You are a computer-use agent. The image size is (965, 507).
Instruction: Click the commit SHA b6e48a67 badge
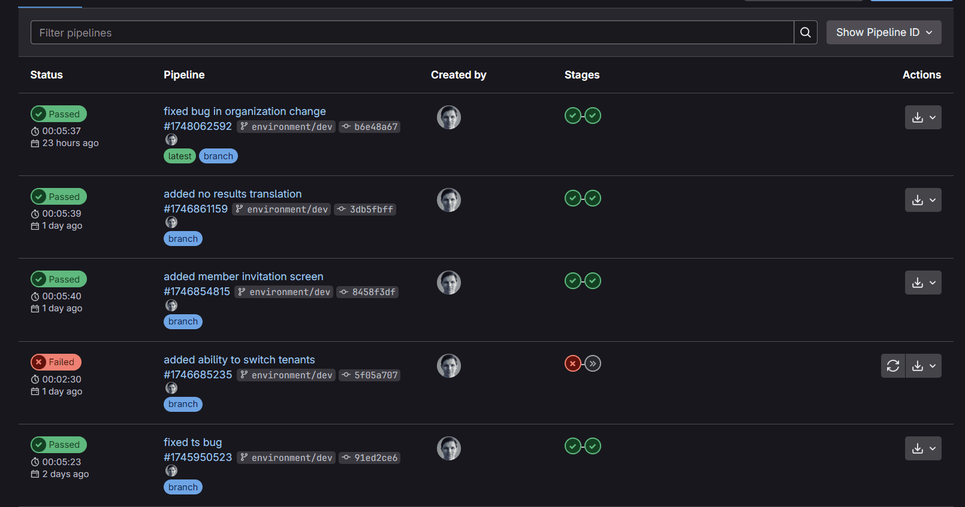coord(370,126)
